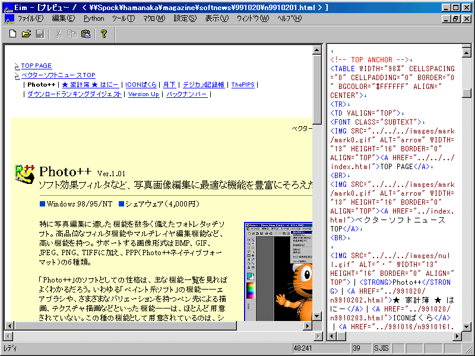The height and width of the screenshot is (356, 475).
Task: Open the ICONぱくら link
Action: tap(141, 85)
